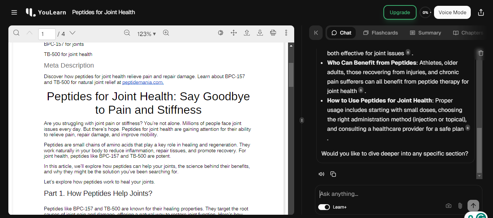493x218 pixels.
Task: Send the chat message
Action: [x=473, y=206]
